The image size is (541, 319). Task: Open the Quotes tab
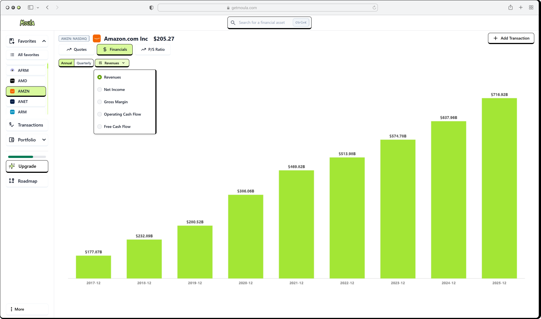77,49
